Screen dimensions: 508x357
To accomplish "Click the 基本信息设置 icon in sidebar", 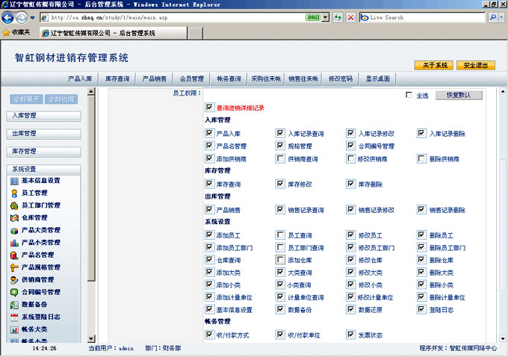I will click(15, 181).
